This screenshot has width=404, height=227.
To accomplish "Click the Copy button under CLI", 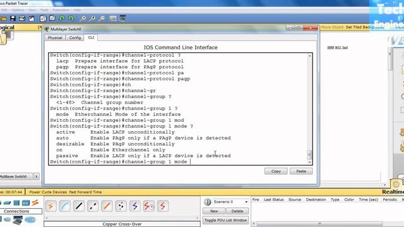I will click(276, 171).
